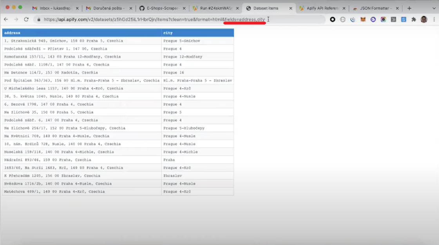Open the MetaMask extension

(x=363, y=19)
